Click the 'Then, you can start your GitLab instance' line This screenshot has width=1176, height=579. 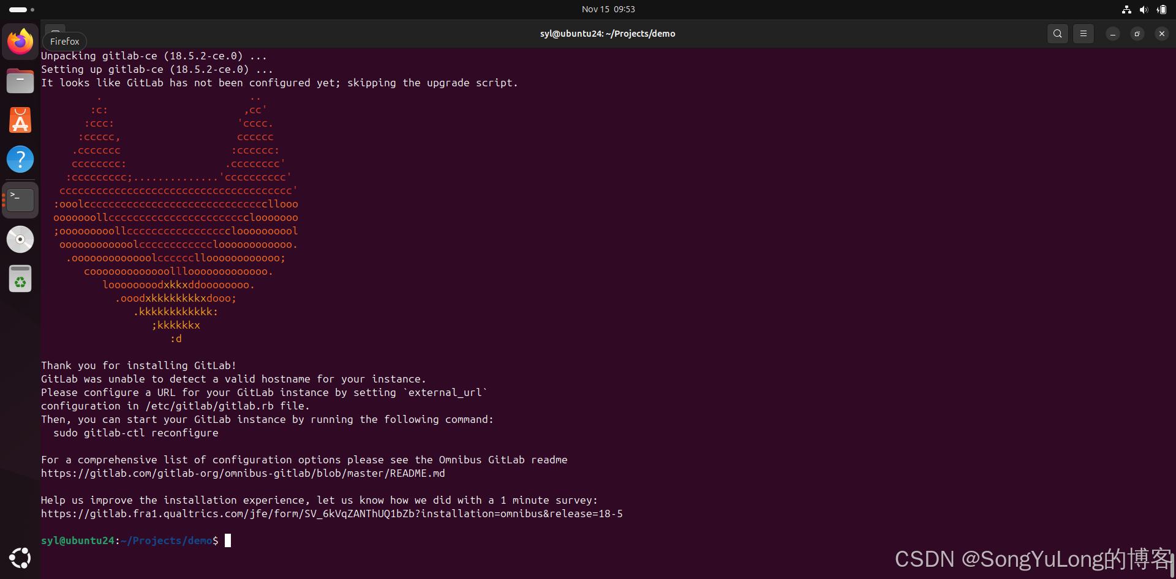[x=268, y=419]
